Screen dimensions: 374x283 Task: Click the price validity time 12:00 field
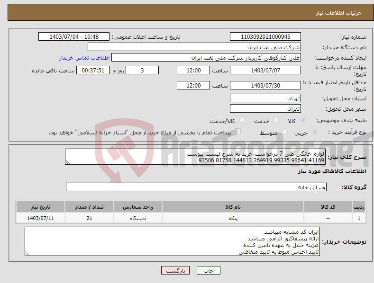click(x=193, y=85)
